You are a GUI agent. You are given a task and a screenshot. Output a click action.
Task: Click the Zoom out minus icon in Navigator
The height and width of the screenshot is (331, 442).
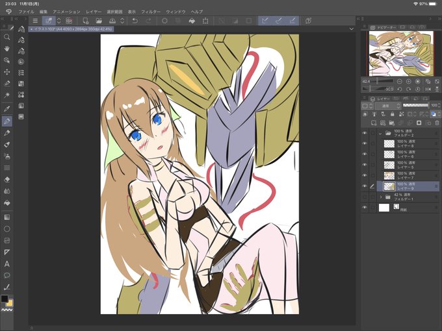coord(400,81)
